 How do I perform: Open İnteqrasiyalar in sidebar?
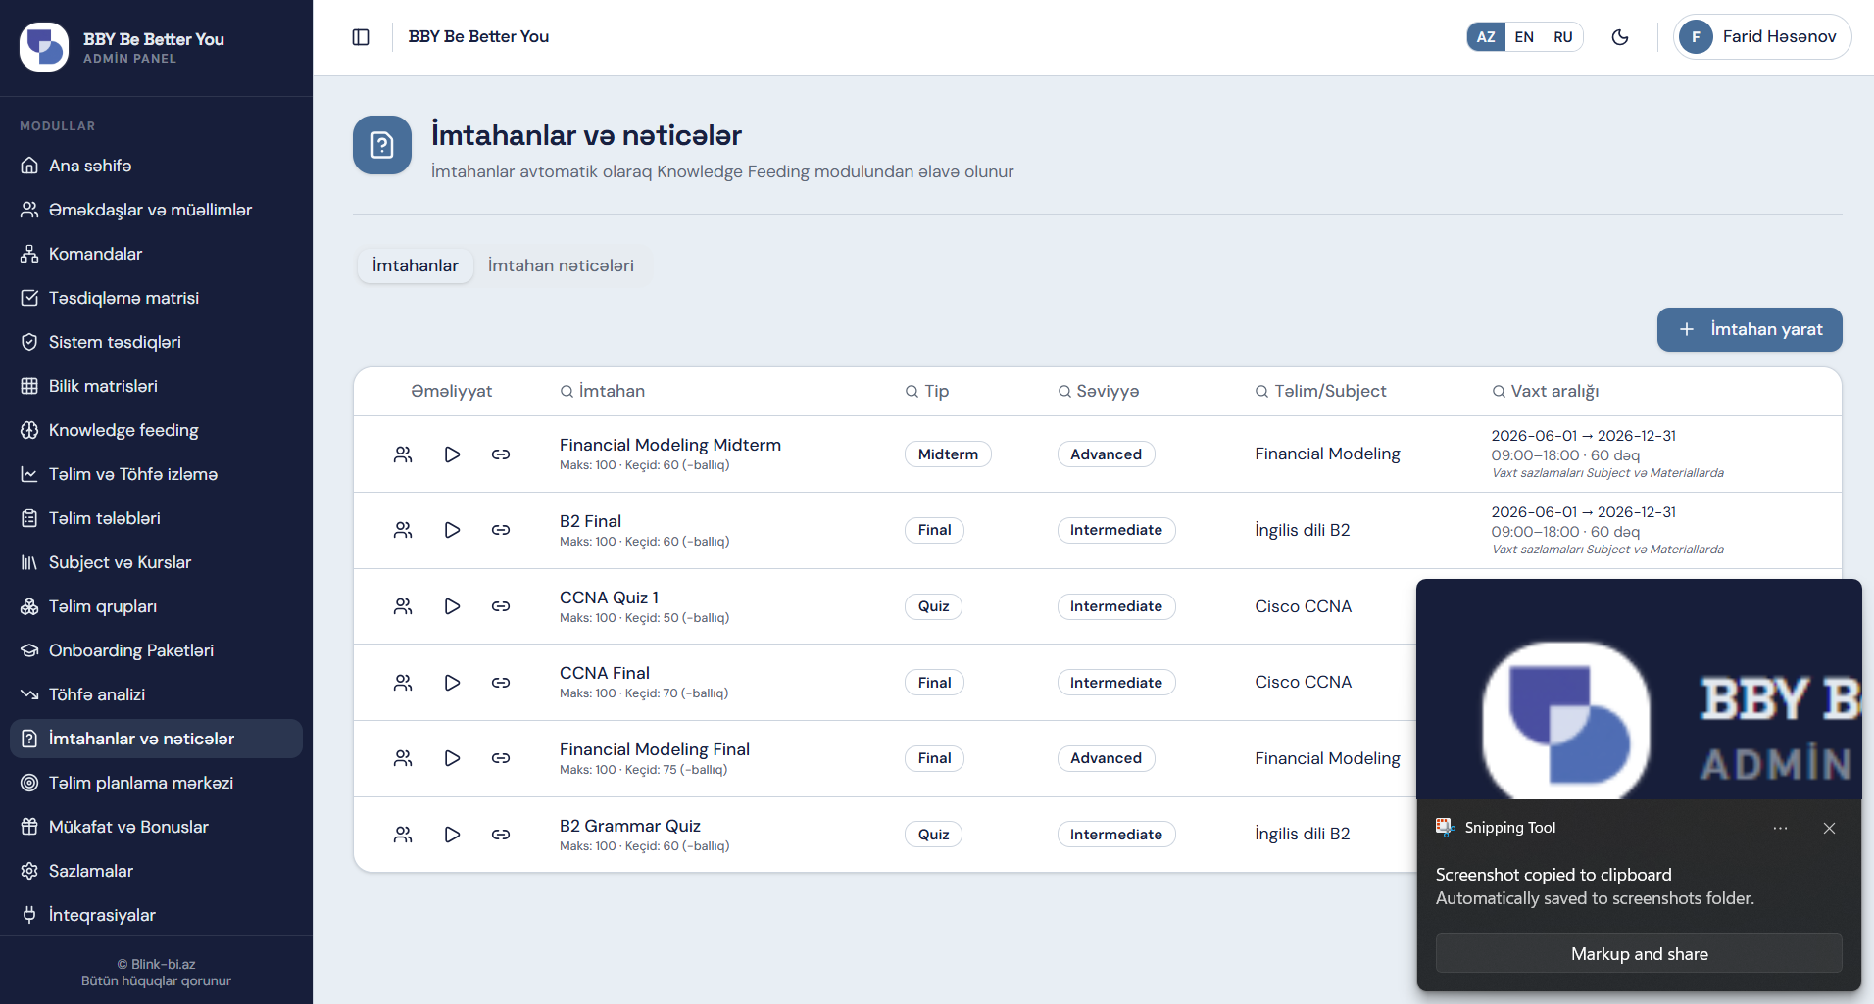[156, 915]
